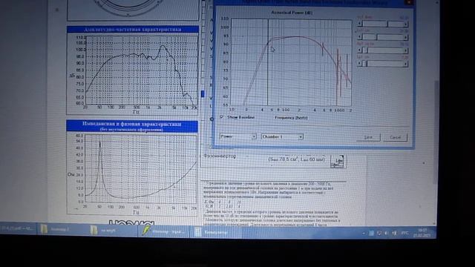Open the Chamber 1 dropdown
The width and height of the screenshot is (475, 267).
coord(282,136)
